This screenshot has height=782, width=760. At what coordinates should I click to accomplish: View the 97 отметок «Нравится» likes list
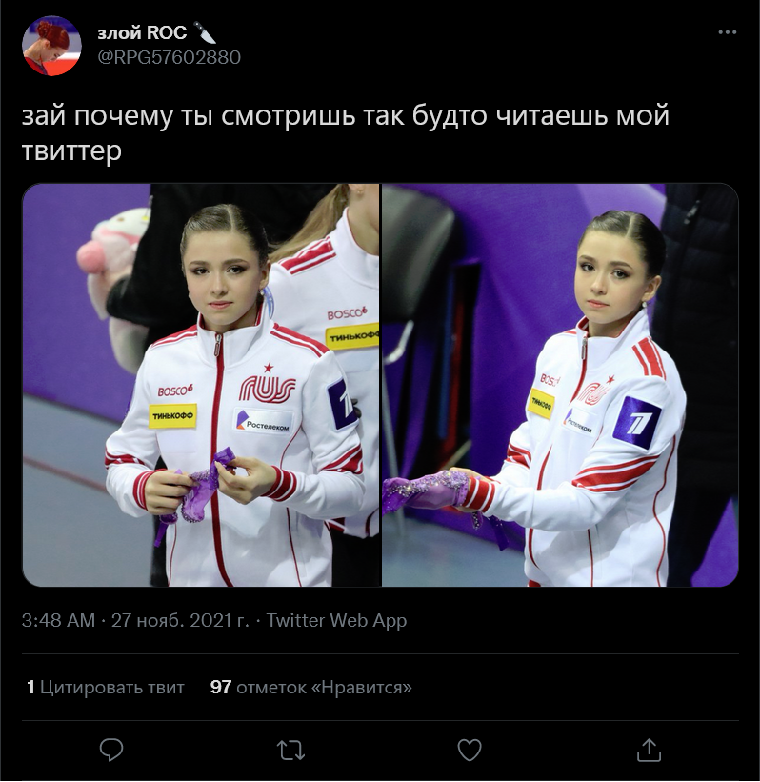coord(311,688)
